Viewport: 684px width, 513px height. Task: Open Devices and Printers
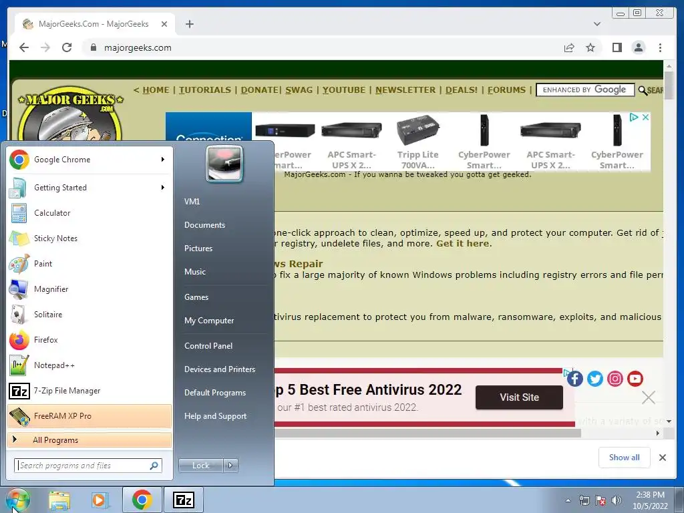coord(220,369)
